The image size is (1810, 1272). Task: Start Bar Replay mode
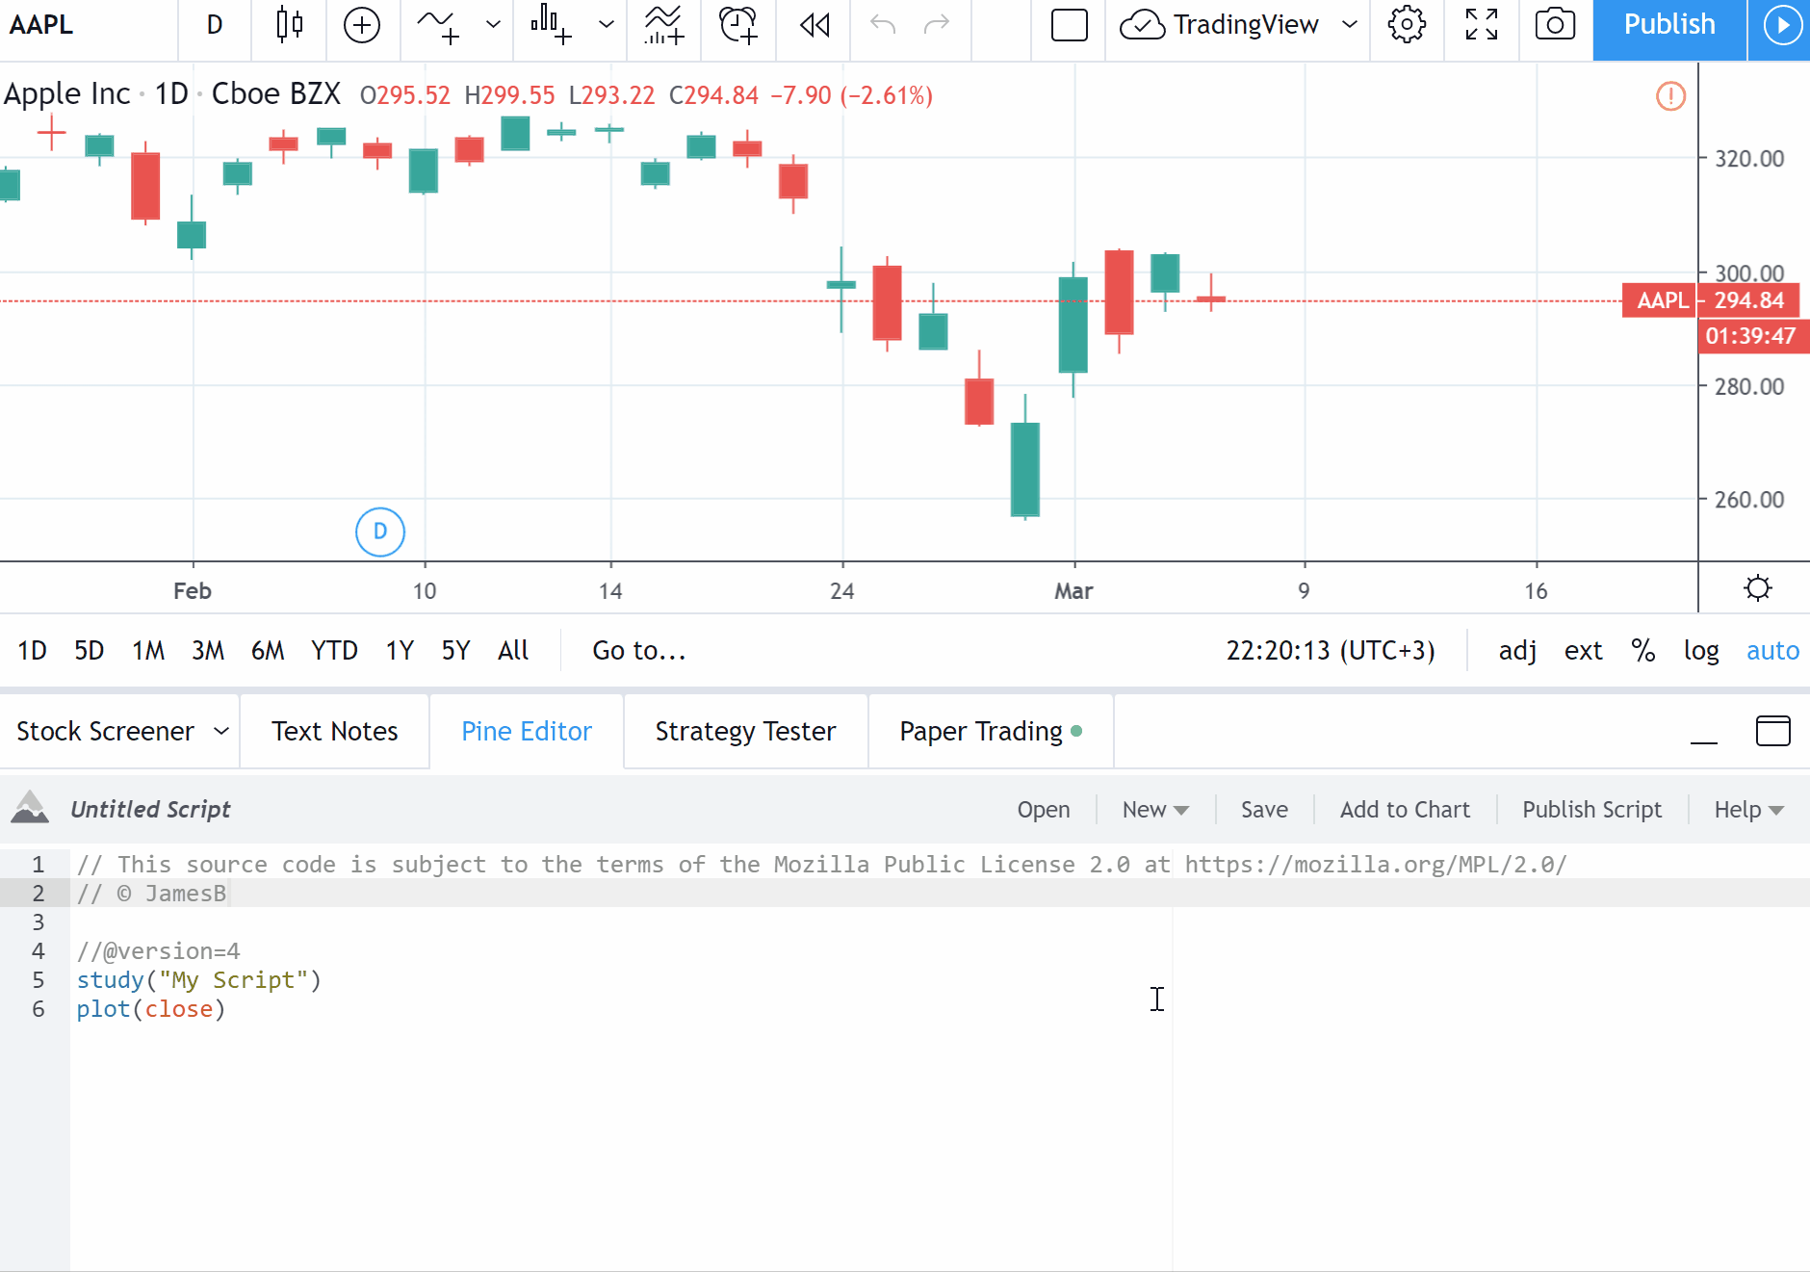(x=814, y=25)
